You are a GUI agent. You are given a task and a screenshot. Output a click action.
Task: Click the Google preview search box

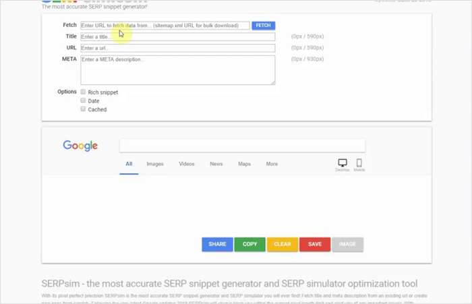point(242,146)
